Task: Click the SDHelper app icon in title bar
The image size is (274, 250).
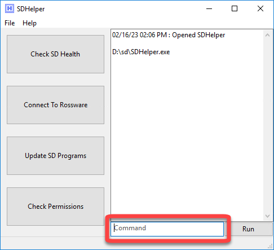Action: pos(10,8)
